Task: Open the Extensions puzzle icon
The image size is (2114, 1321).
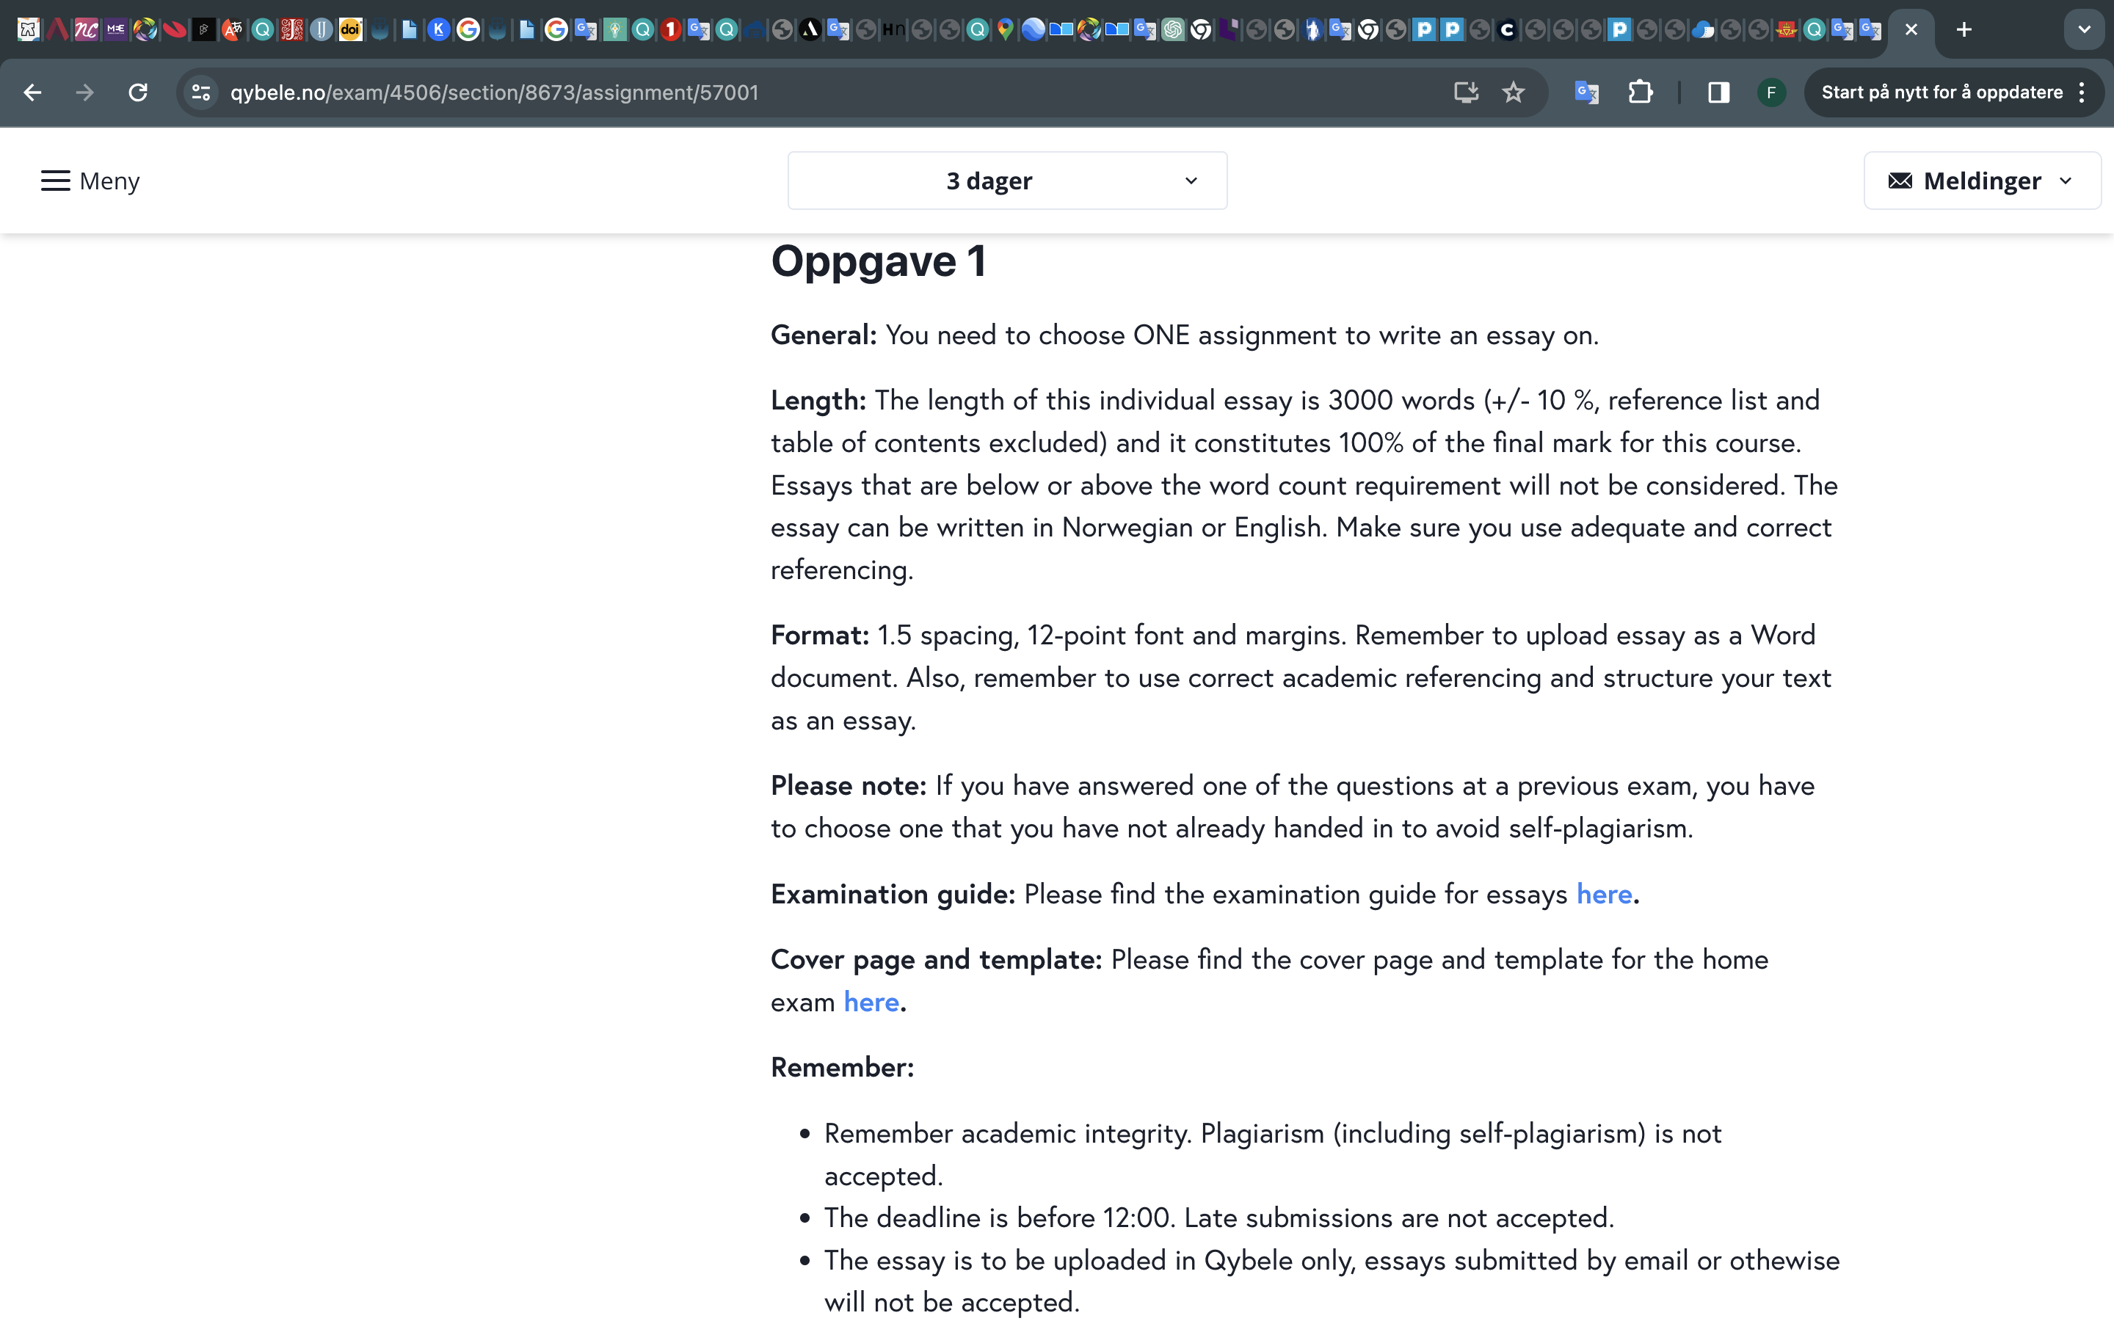Action: [x=1641, y=92]
